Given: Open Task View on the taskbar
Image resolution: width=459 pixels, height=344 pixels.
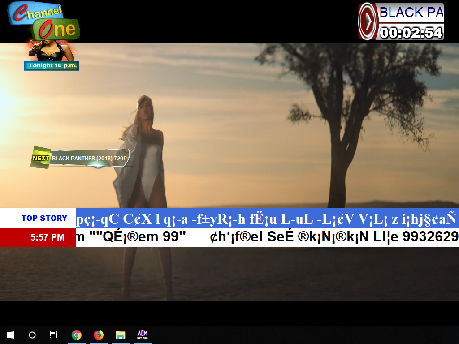Looking at the screenshot, I should coord(54,335).
